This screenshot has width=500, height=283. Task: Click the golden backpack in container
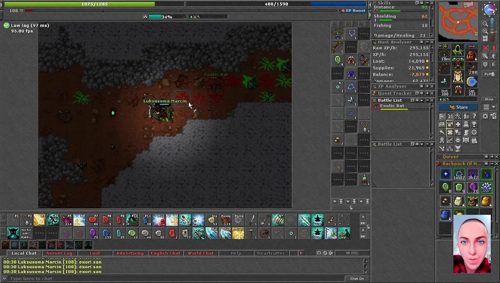point(486,202)
